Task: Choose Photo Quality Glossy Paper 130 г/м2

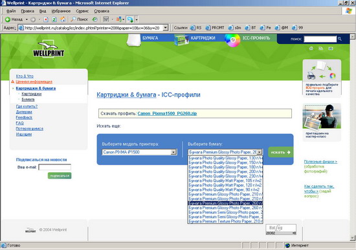Action: [225, 158]
